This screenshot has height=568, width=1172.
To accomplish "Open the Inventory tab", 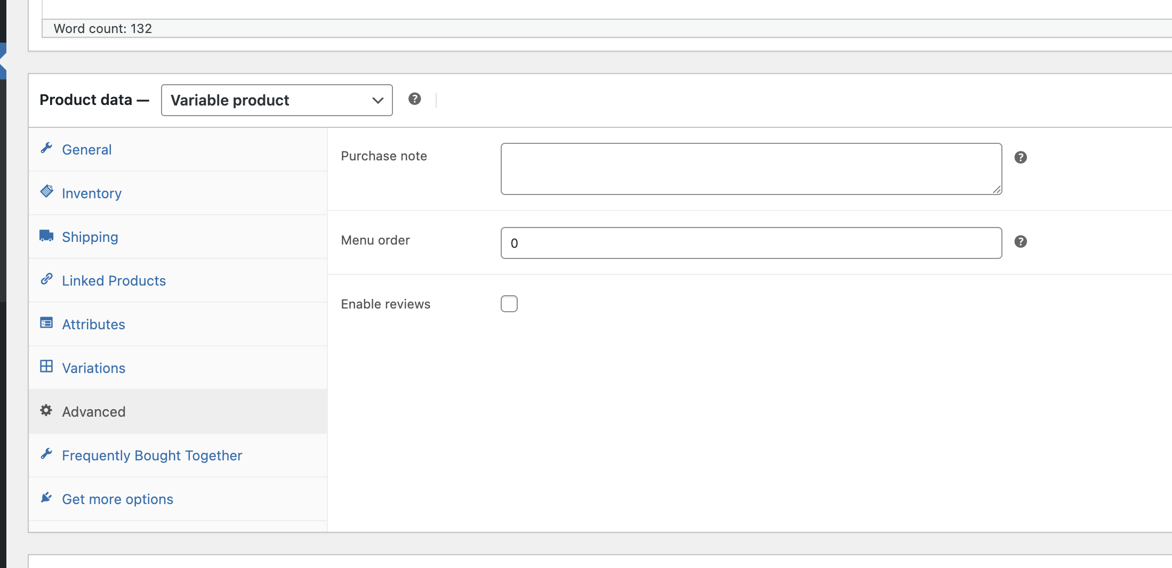I will coord(92,193).
